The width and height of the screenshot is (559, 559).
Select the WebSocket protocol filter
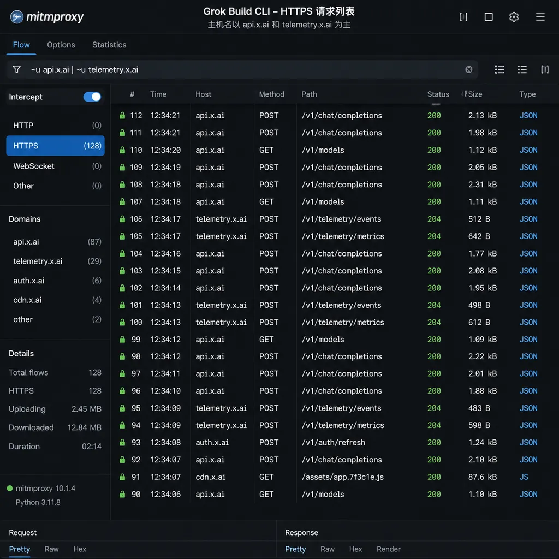coord(55,166)
